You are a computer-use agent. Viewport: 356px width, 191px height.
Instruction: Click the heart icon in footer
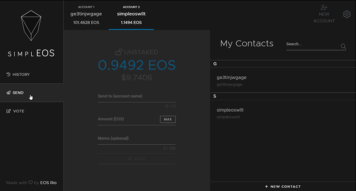31,183
